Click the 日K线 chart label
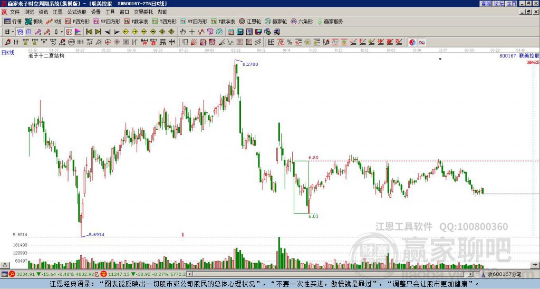The width and height of the screenshot is (540, 289). (x=7, y=53)
